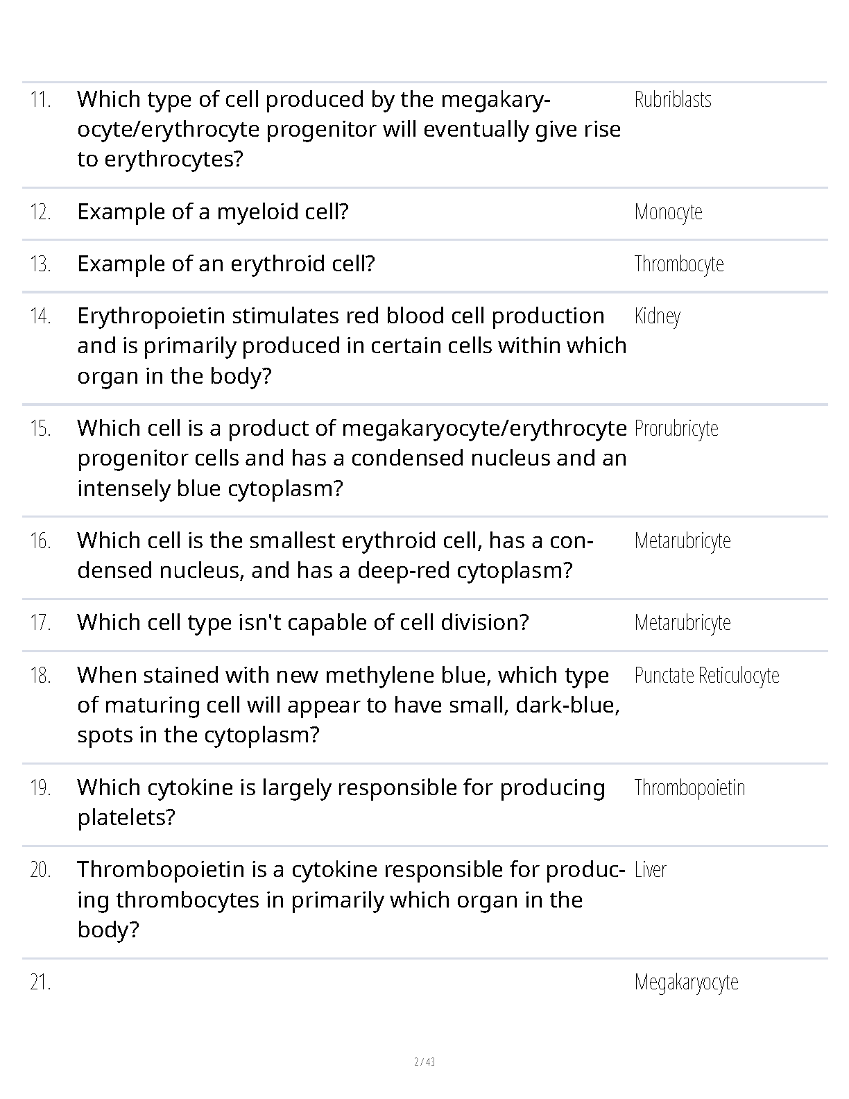Screen dimensions: 849x1099
Task: Click the row number "15."
Action: click(40, 429)
